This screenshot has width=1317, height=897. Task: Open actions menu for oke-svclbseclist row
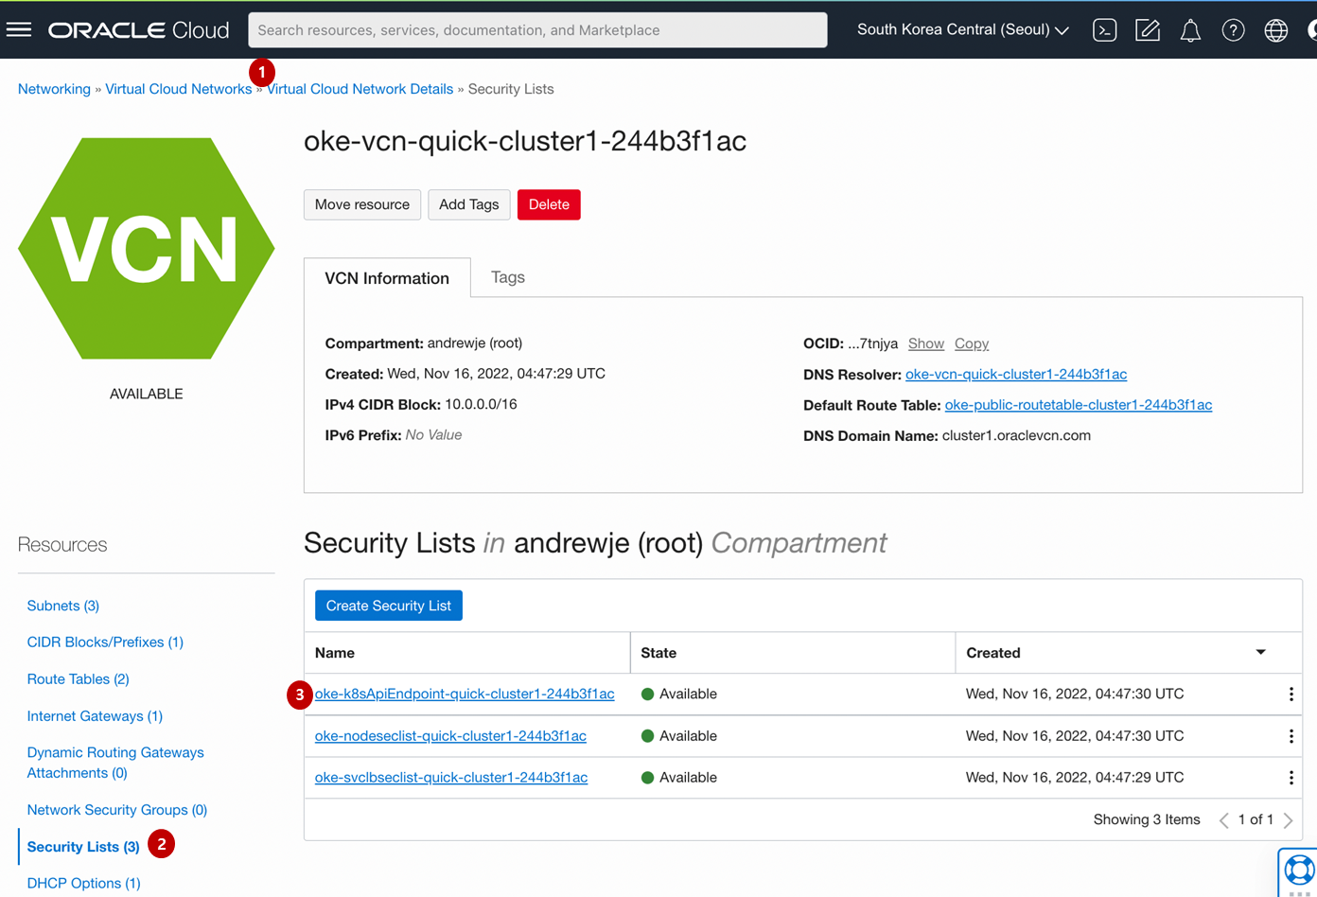1291,778
